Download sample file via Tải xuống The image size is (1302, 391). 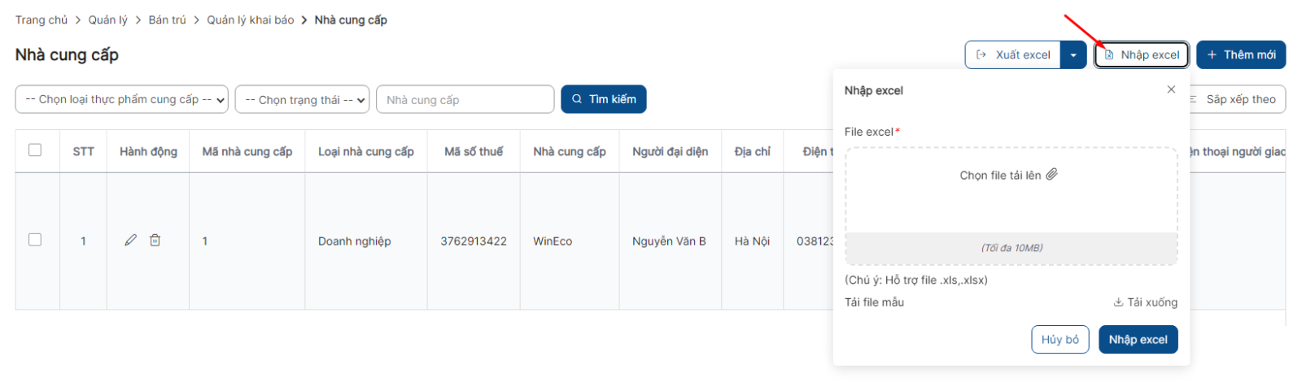click(1146, 302)
